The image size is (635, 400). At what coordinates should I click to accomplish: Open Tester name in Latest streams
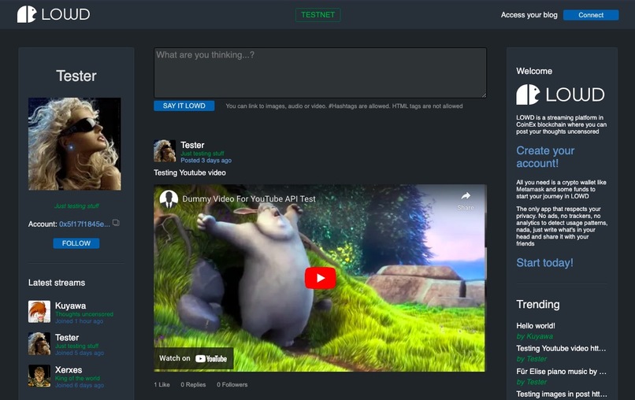pos(67,338)
